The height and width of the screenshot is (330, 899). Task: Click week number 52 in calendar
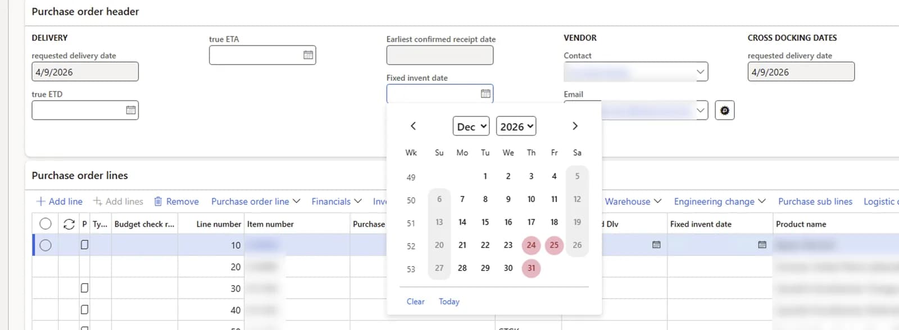tap(411, 246)
